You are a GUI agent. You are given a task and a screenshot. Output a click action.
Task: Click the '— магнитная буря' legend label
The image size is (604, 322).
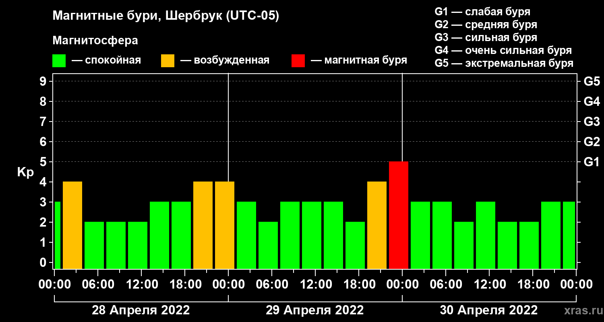359,60
